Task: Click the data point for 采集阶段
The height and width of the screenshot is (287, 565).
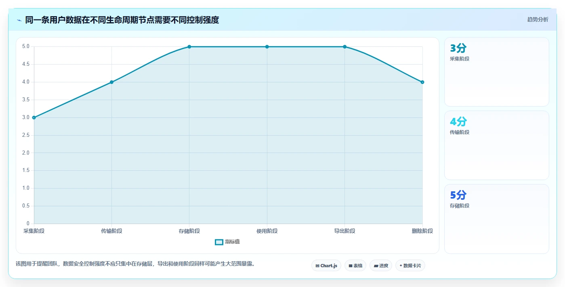Action: tap(34, 117)
